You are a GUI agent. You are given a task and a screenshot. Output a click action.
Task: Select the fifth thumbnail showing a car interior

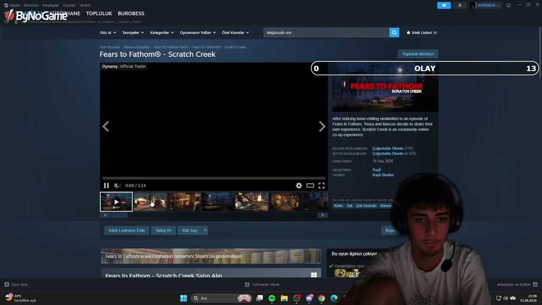(252, 202)
